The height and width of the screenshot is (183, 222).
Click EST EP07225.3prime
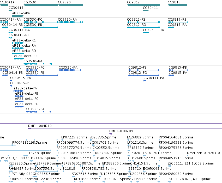(x=74, y=137)
